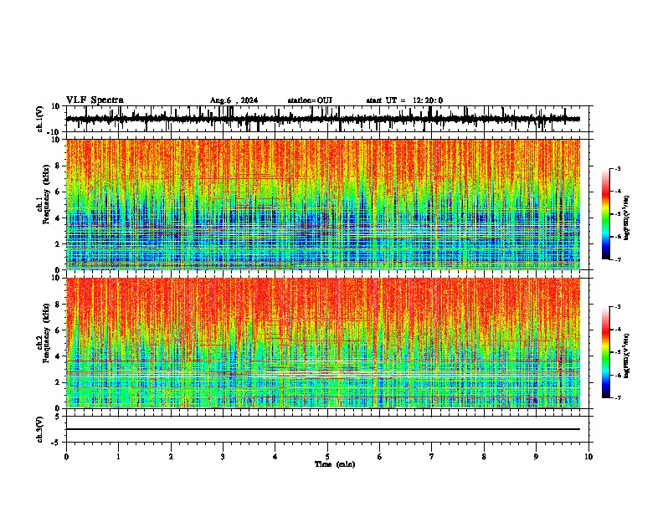Click the time axis tick label "10"
Viewport: 663px width, 512px height.
click(x=588, y=457)
